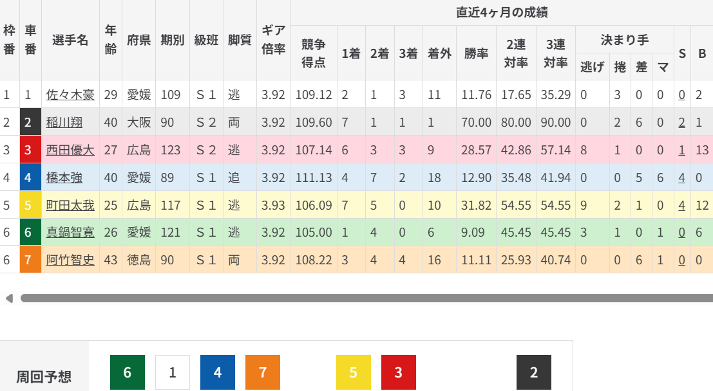Click the 真鍋智寛 name link
Viewport: 713px width, 391px height.
70,233
